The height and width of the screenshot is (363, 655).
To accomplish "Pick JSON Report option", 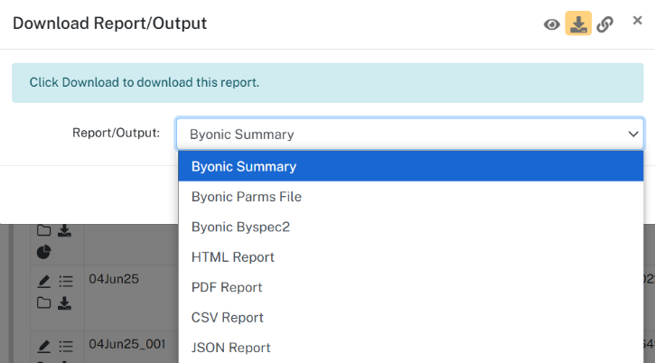I will 411,348.
